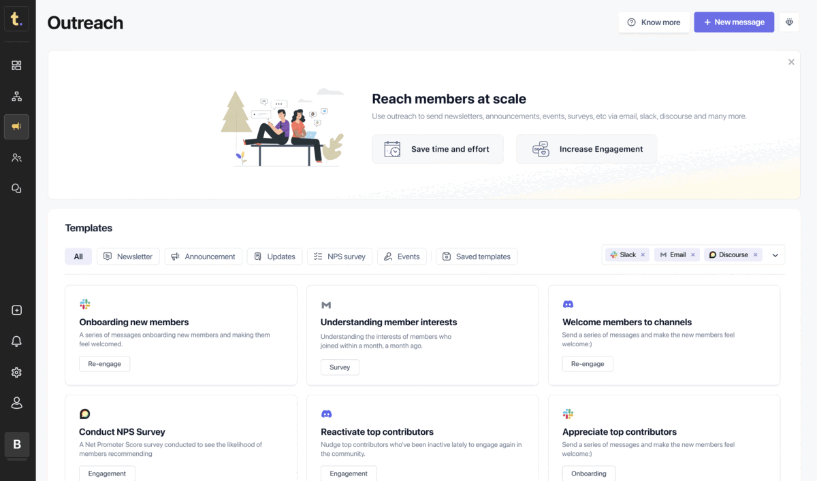This screenshot has height=481, width=817.
Task: Click Discourse icon on Conduct NPS Survey
Action: tap(84, 414)
